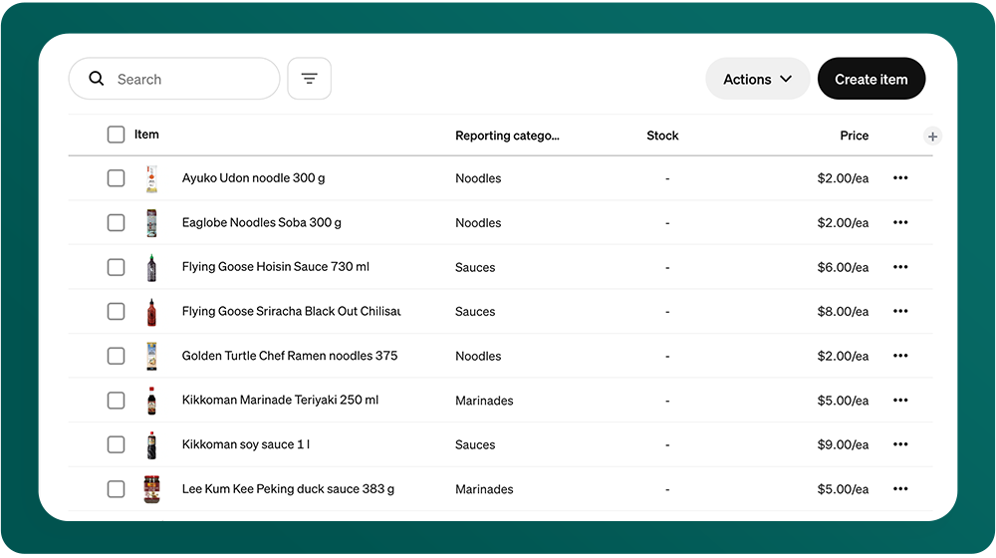
Task: Open the filter options icon
Action: point(310,79)
